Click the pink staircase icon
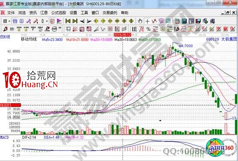Screen dimensions: 238x161 point(28,21)
